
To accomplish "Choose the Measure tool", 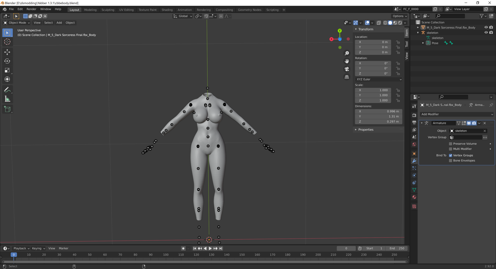I will [7, 99].
